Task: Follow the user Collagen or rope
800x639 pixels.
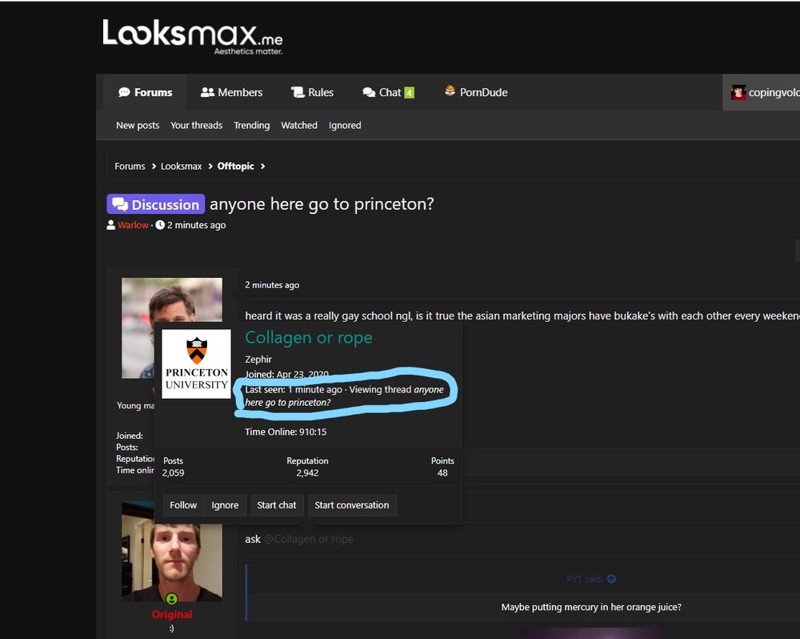Action: (x=183, y=505)
